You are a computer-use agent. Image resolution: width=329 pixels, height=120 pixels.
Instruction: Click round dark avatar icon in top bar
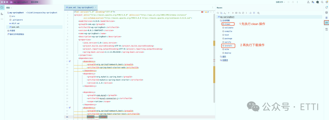point(317,2)
